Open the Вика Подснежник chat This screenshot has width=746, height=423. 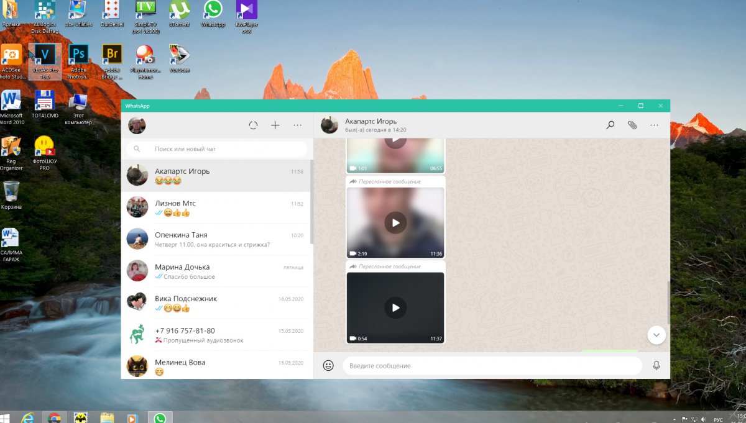click(x=216, y=303)
